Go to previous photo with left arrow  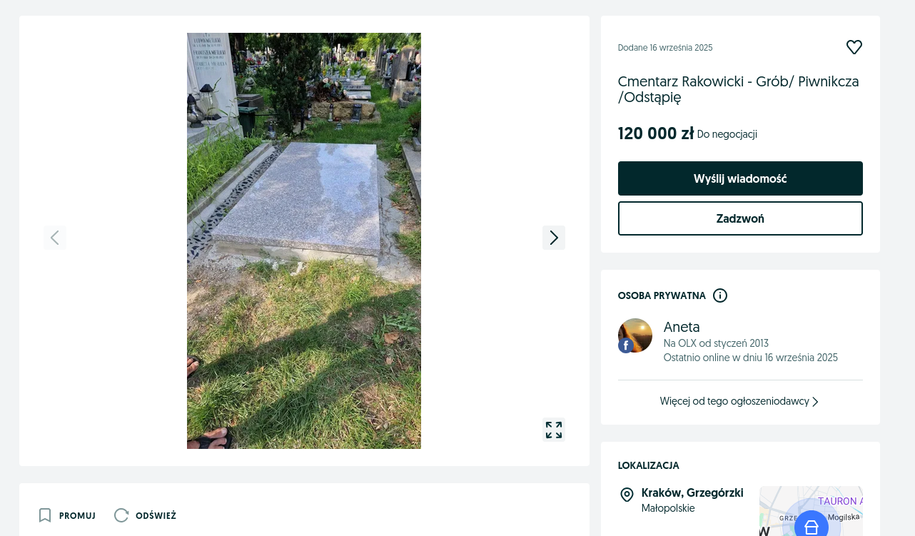click(55, 238)
